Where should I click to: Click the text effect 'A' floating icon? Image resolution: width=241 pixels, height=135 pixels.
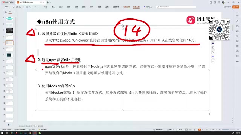tap(213, 57)
